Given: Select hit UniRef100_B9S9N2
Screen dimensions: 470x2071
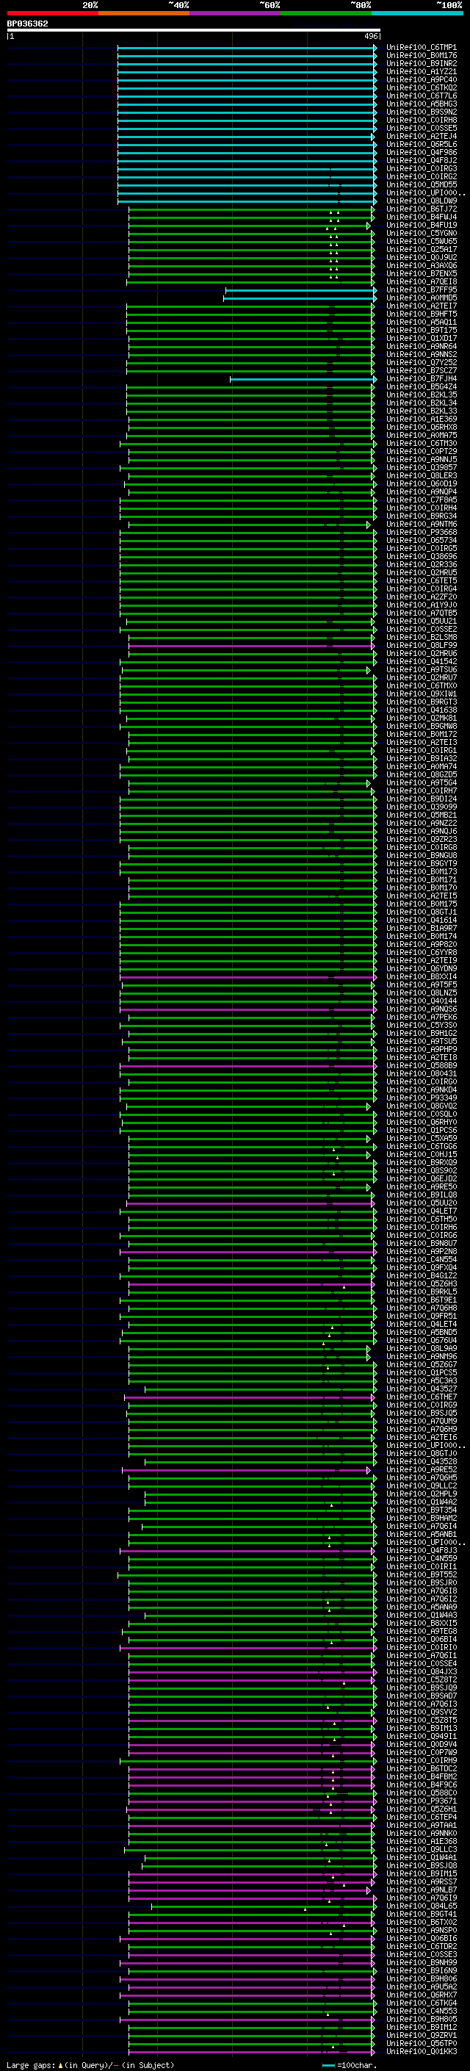Looking at the screenshot, I should (421, 112).
